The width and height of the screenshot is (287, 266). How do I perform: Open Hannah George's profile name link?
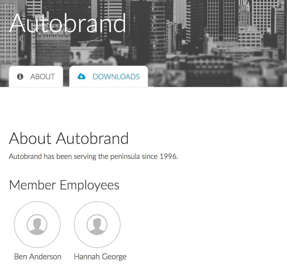100,257
